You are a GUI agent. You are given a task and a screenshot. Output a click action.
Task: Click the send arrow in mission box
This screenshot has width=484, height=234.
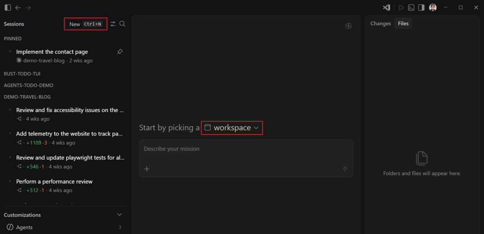tap(345, 169)
